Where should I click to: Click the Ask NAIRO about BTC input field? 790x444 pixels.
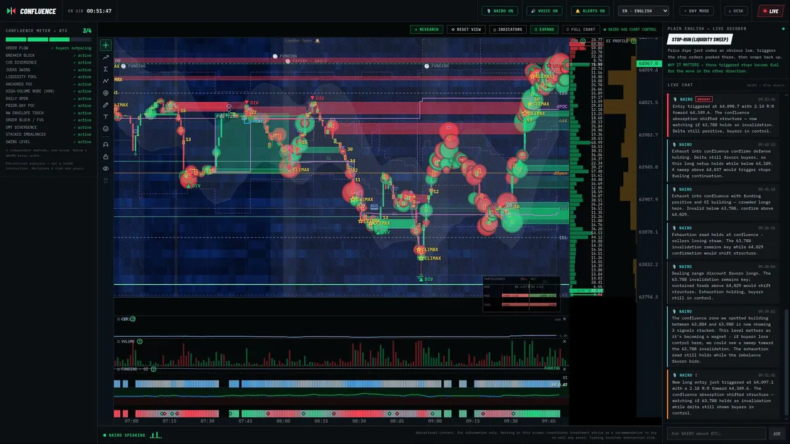pos(716,434)
